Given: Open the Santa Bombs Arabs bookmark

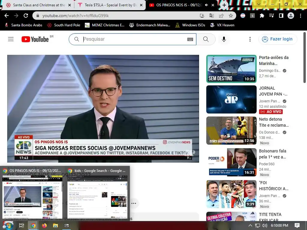Looking at the screenshot, I should tap(23, 25).
